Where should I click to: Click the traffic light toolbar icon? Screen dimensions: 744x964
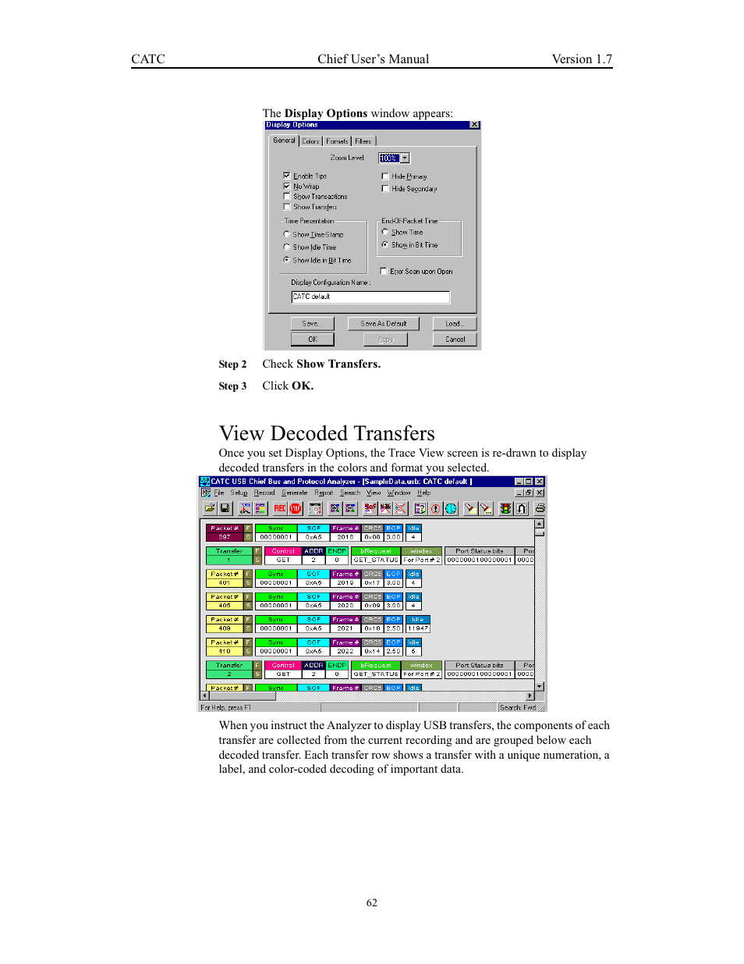click(x=505, y=508)
